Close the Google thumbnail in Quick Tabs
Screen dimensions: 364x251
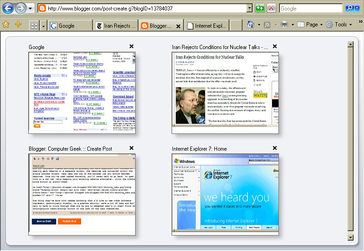coord(131,46)
